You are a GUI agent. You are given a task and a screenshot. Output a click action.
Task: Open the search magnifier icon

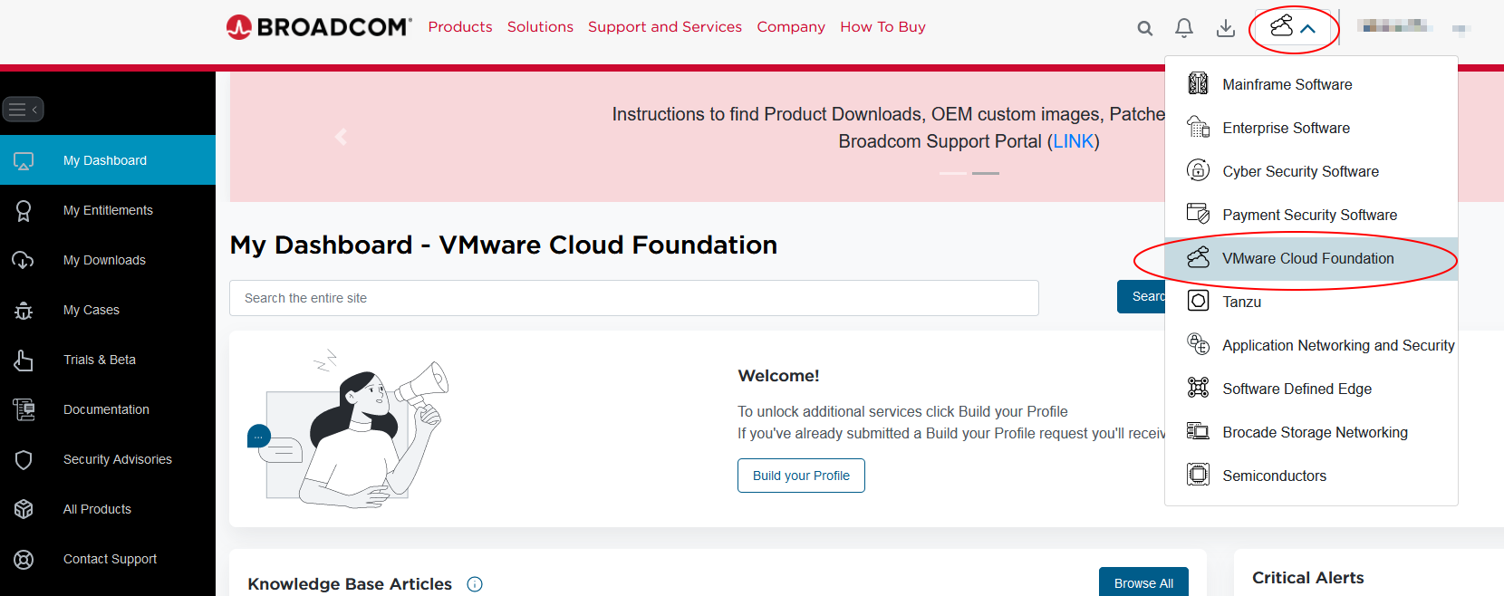[x=1145, y=28]
